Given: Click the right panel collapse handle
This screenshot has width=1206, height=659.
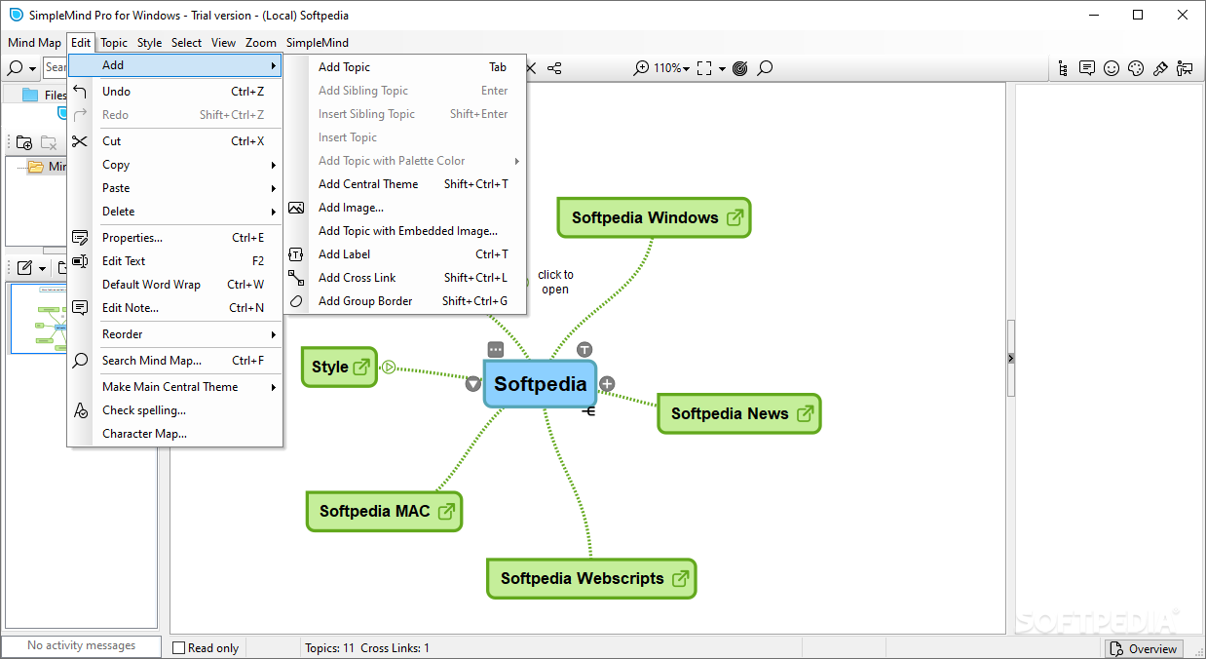Looking at the screenshot, I should pyautogui.click(x=1010, y=359).
